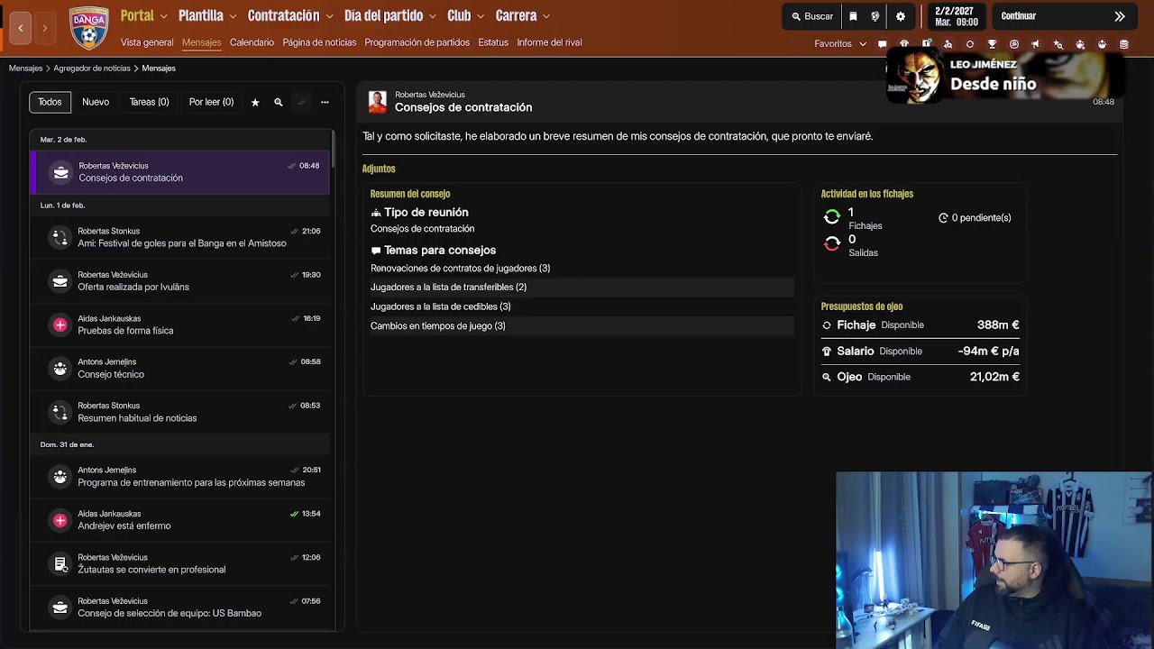Open the bookmark icon in top bar

coord(853,16)
